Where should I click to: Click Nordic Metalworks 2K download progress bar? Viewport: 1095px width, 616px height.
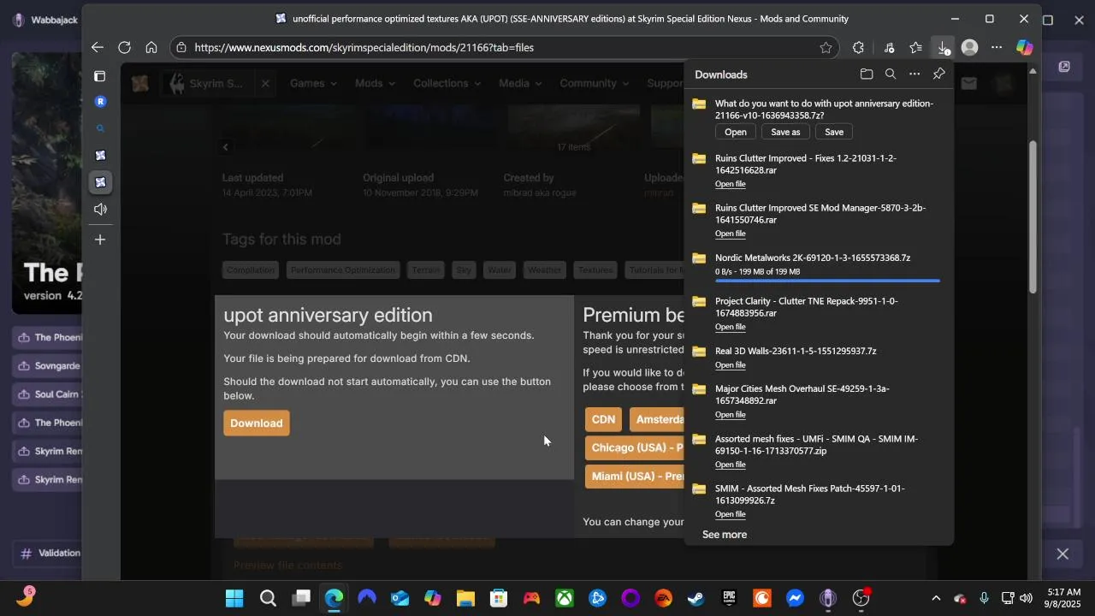coord(827,281)
